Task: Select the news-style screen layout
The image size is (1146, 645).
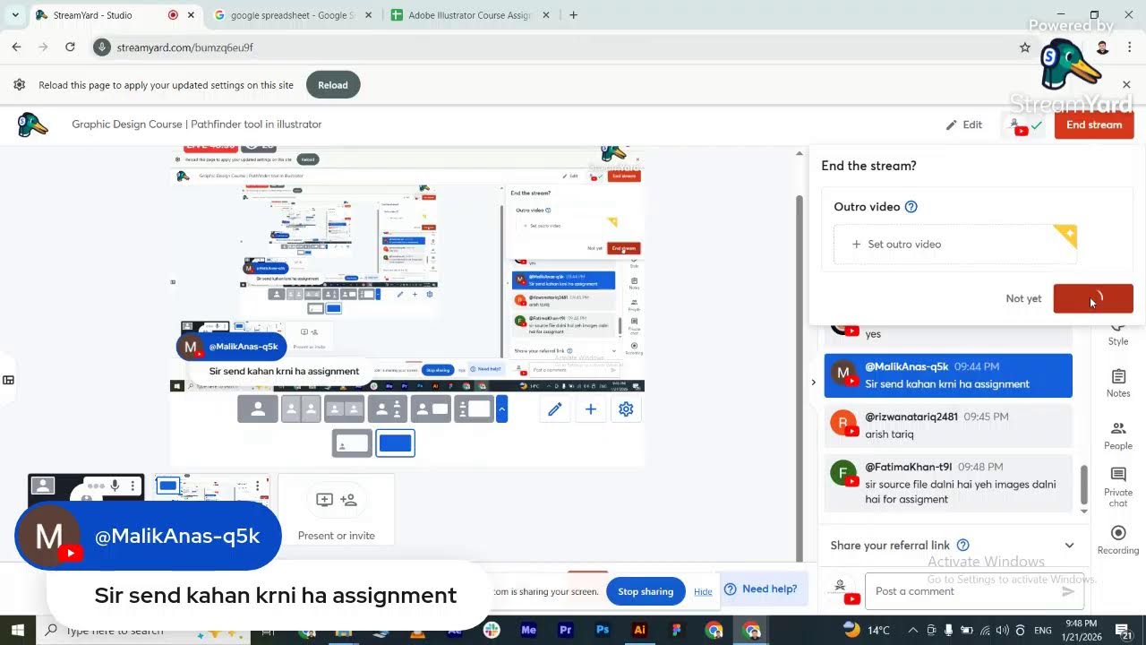Action: [430, 409]
